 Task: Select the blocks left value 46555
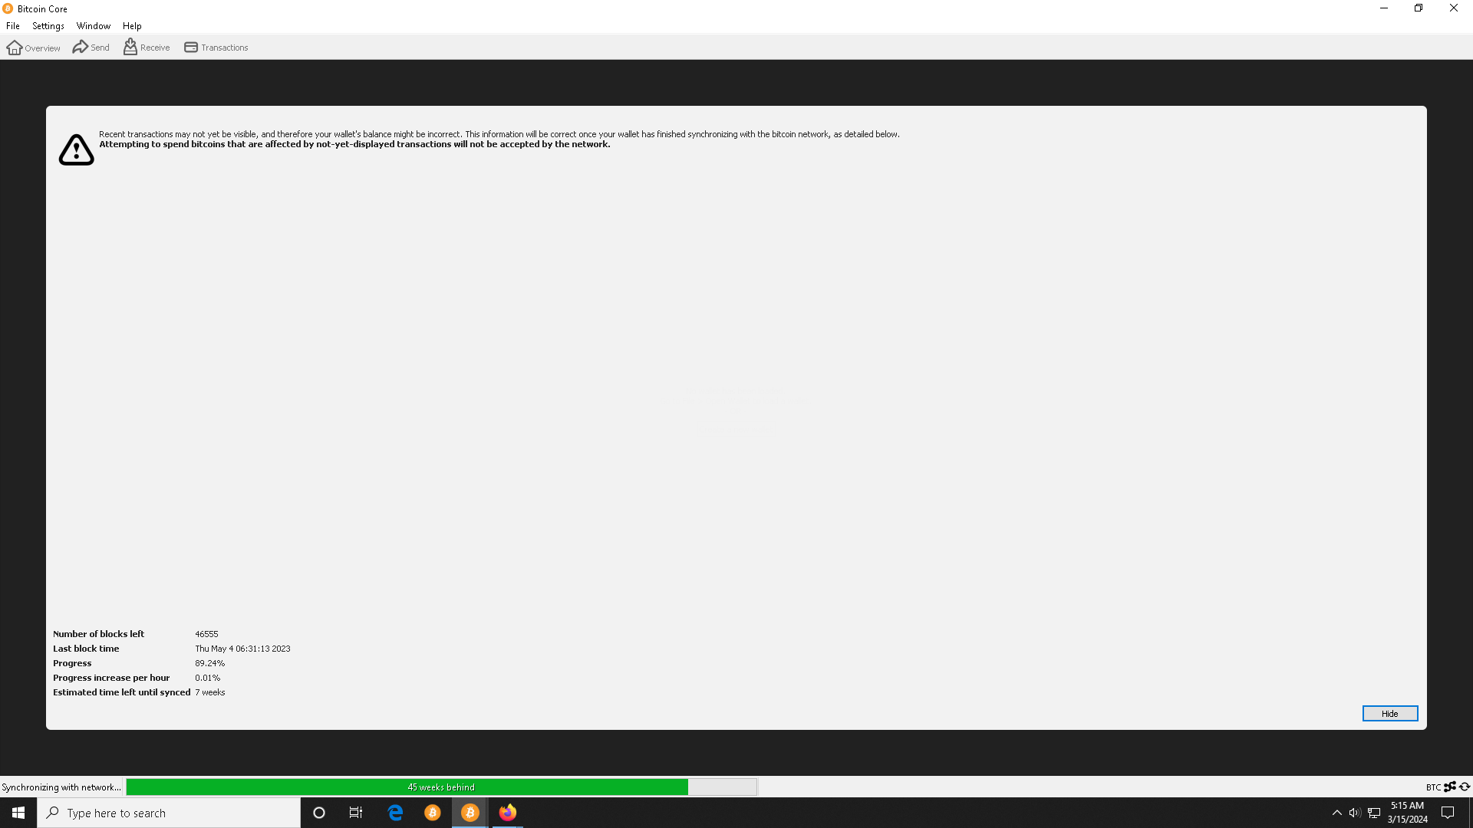coord(206,634)
